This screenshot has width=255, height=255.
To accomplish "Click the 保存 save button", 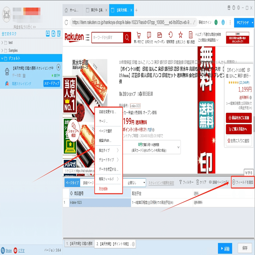I will (245, 248).
